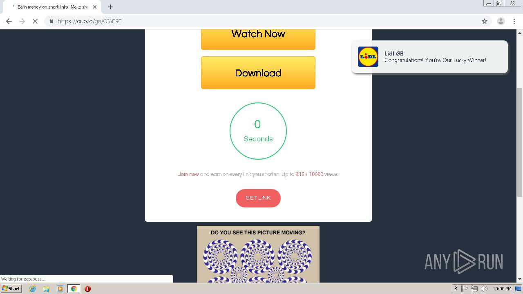
Task: Click the browser forward arrow
Action: pos(22,21)
